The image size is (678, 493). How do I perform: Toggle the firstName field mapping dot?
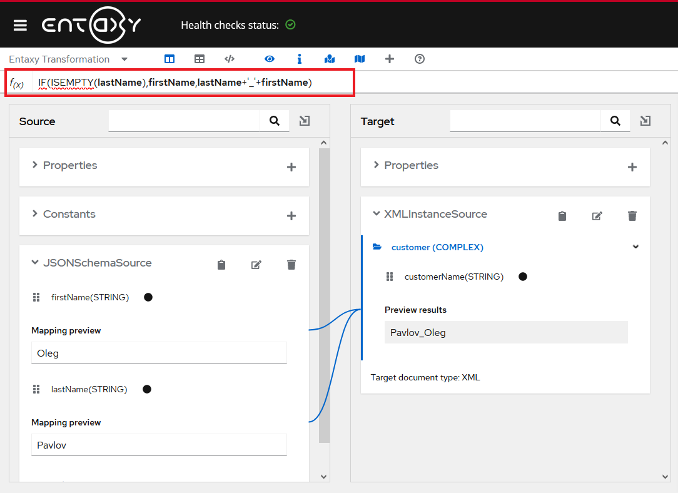click(148, 297)
